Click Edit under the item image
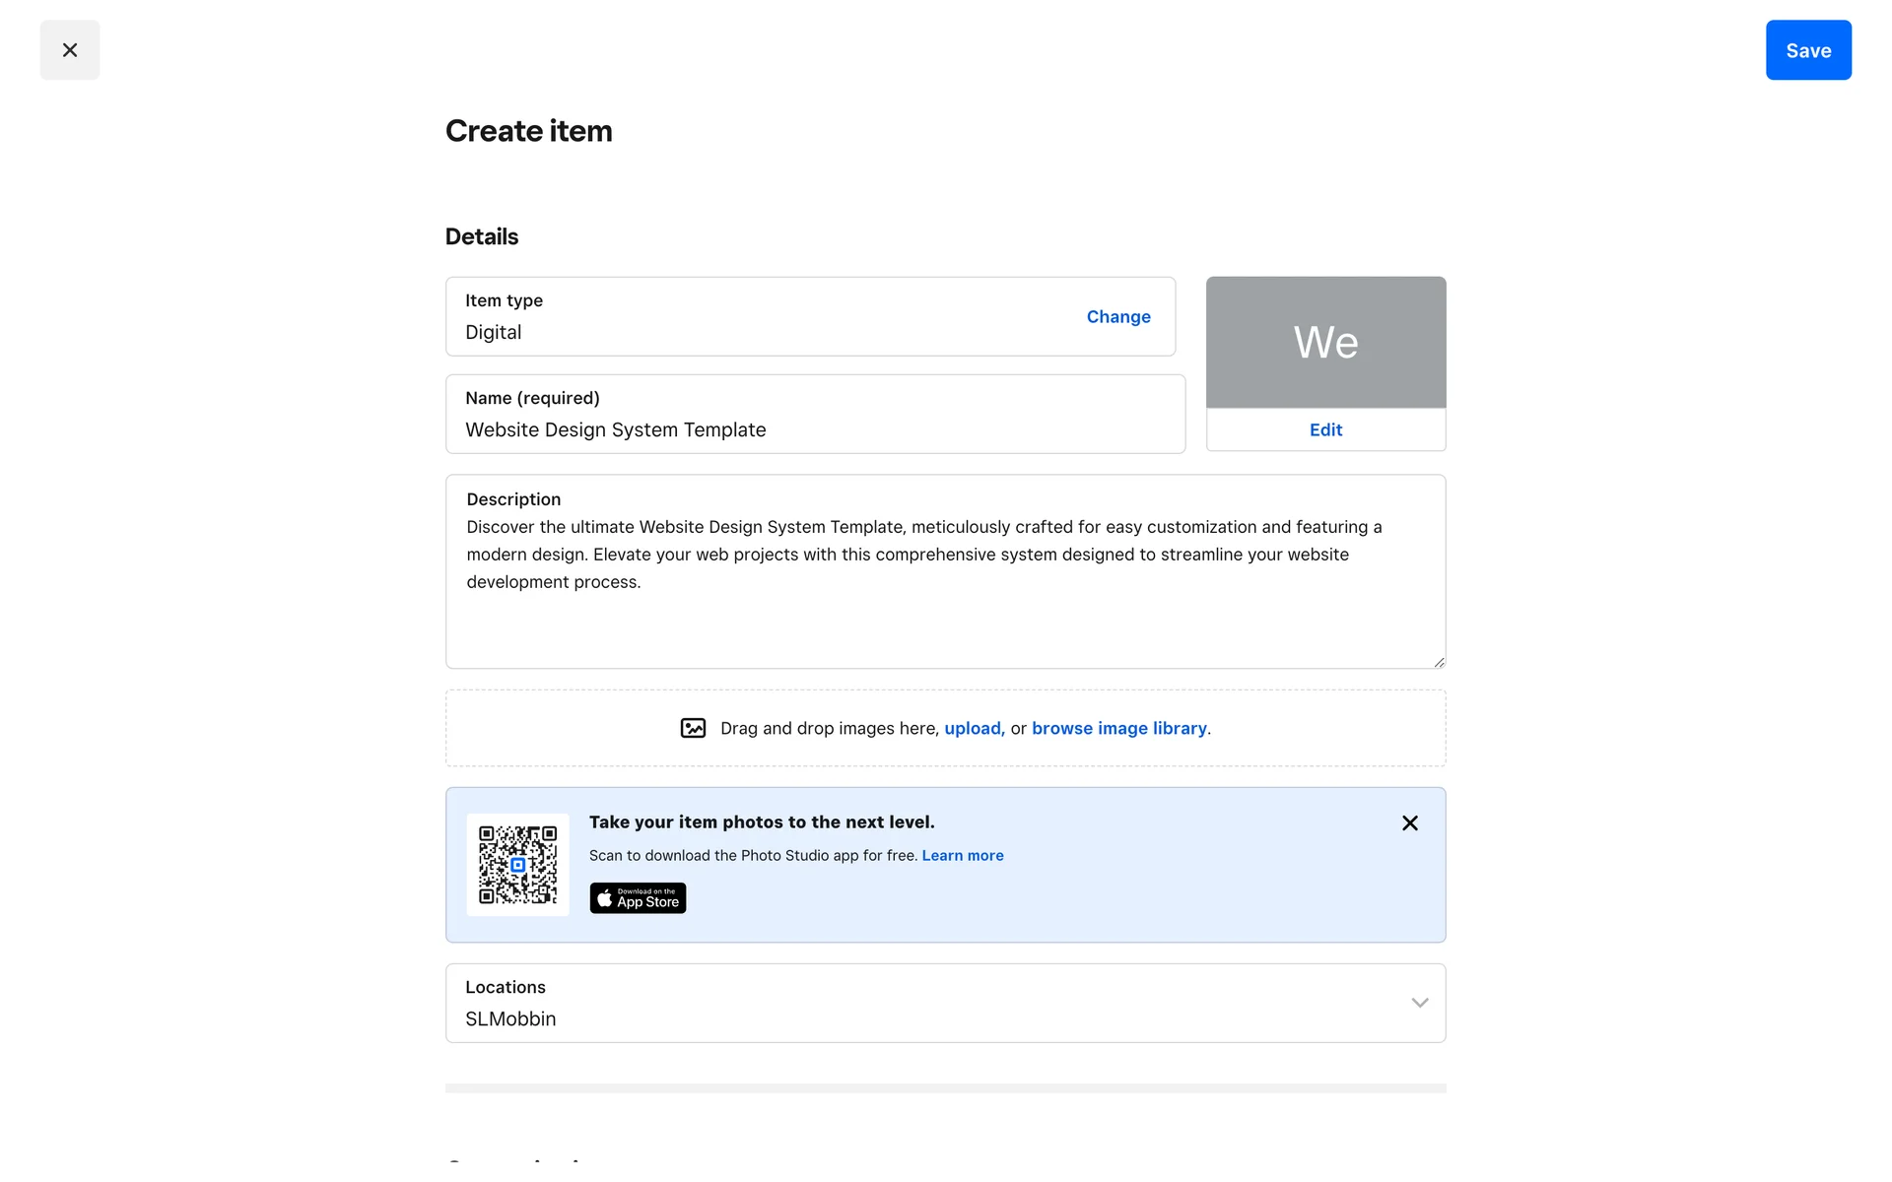This screenshot has width=1892, height=1182. (x=1324, y=429)
